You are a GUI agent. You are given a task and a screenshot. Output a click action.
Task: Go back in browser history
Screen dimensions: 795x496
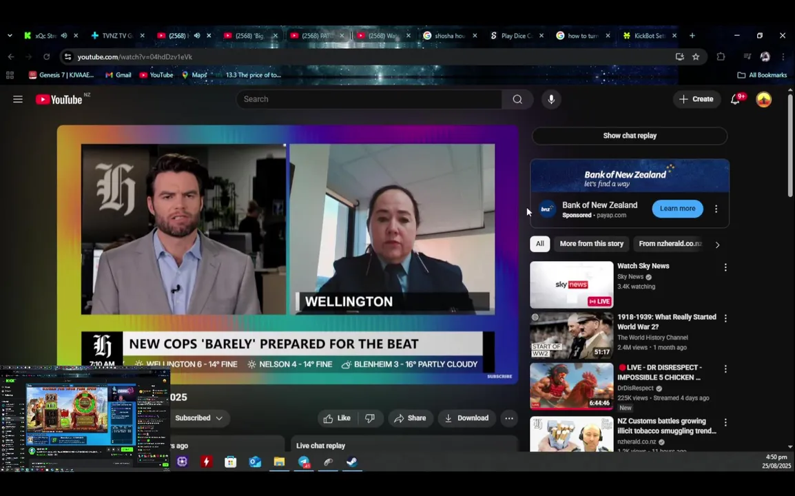(11, 56)
